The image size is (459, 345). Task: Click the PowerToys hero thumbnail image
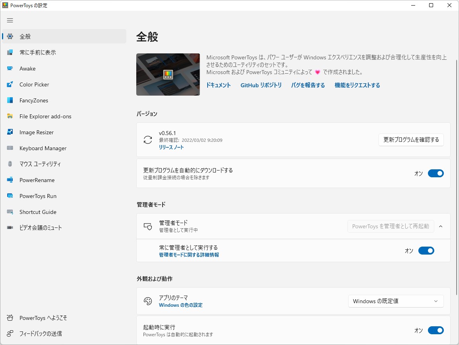(x=168, y=74)
